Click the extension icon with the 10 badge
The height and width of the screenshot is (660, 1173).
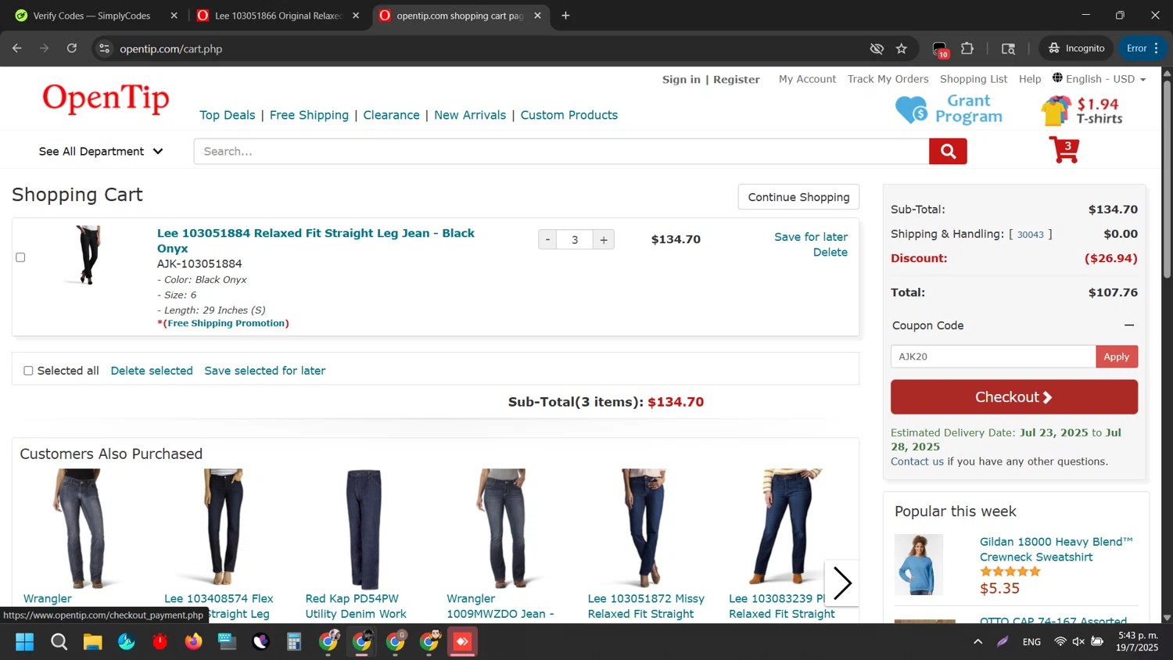941,49
